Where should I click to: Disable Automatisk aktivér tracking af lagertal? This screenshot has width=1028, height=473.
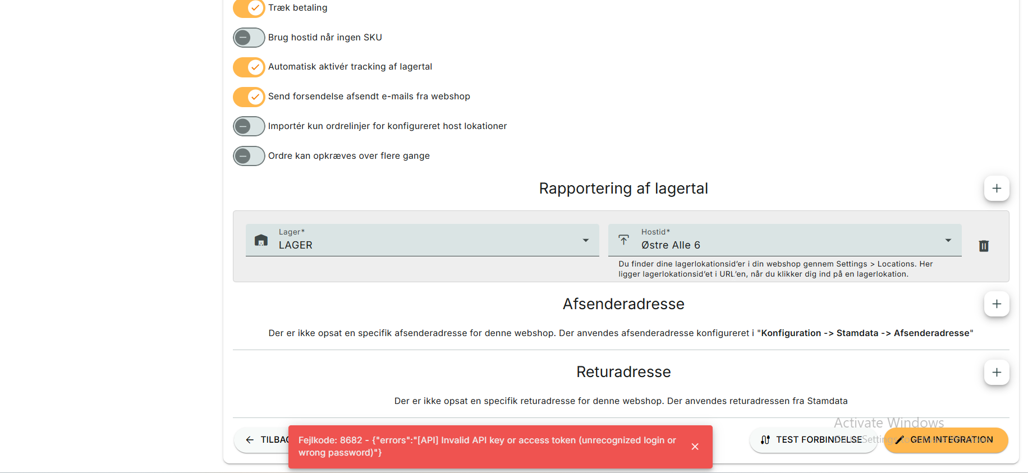(249, 67)
